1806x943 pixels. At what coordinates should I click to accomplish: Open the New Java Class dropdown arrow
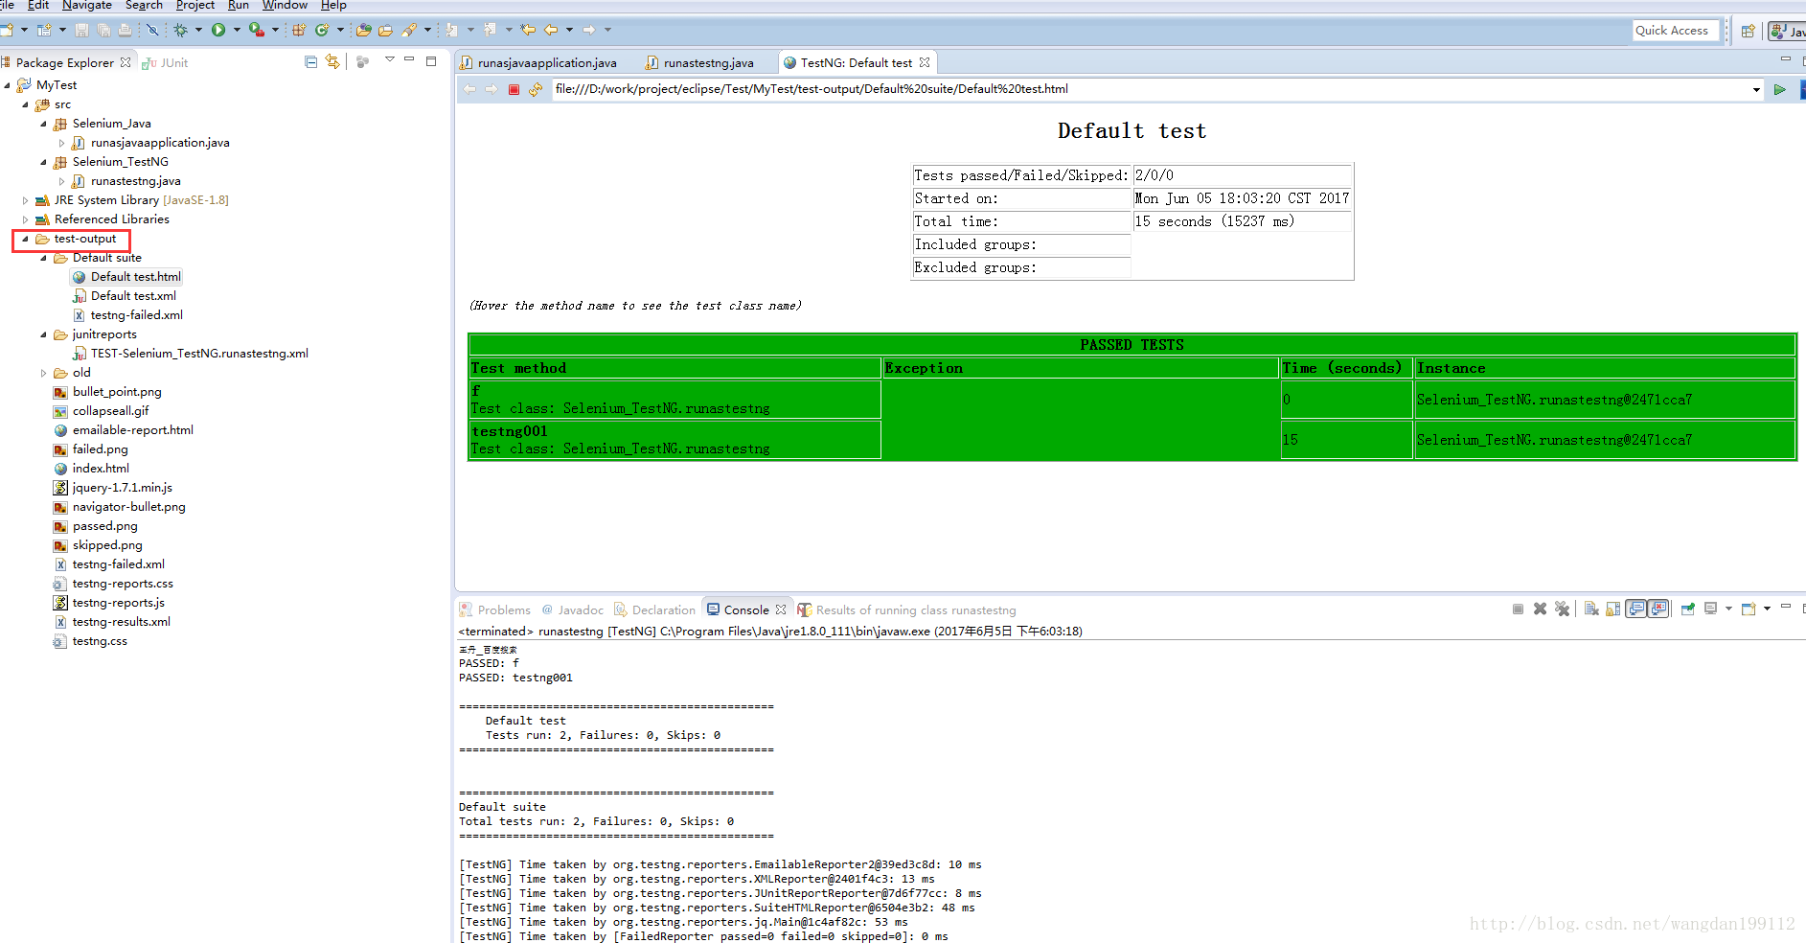coord(340,31)
